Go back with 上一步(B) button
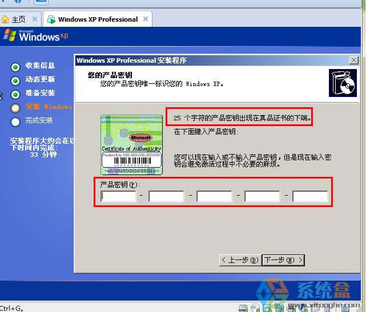The height and width of the screenshot is (312, 366). [240, 260]
